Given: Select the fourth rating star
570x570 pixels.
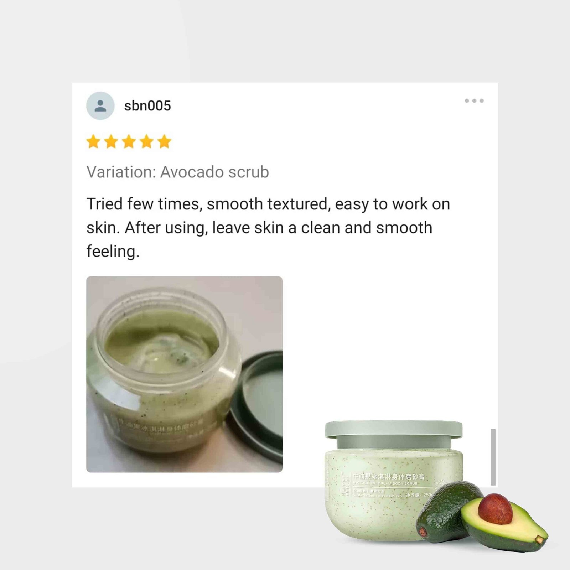Looking at the screenshot, I should (x=147, y=142).
